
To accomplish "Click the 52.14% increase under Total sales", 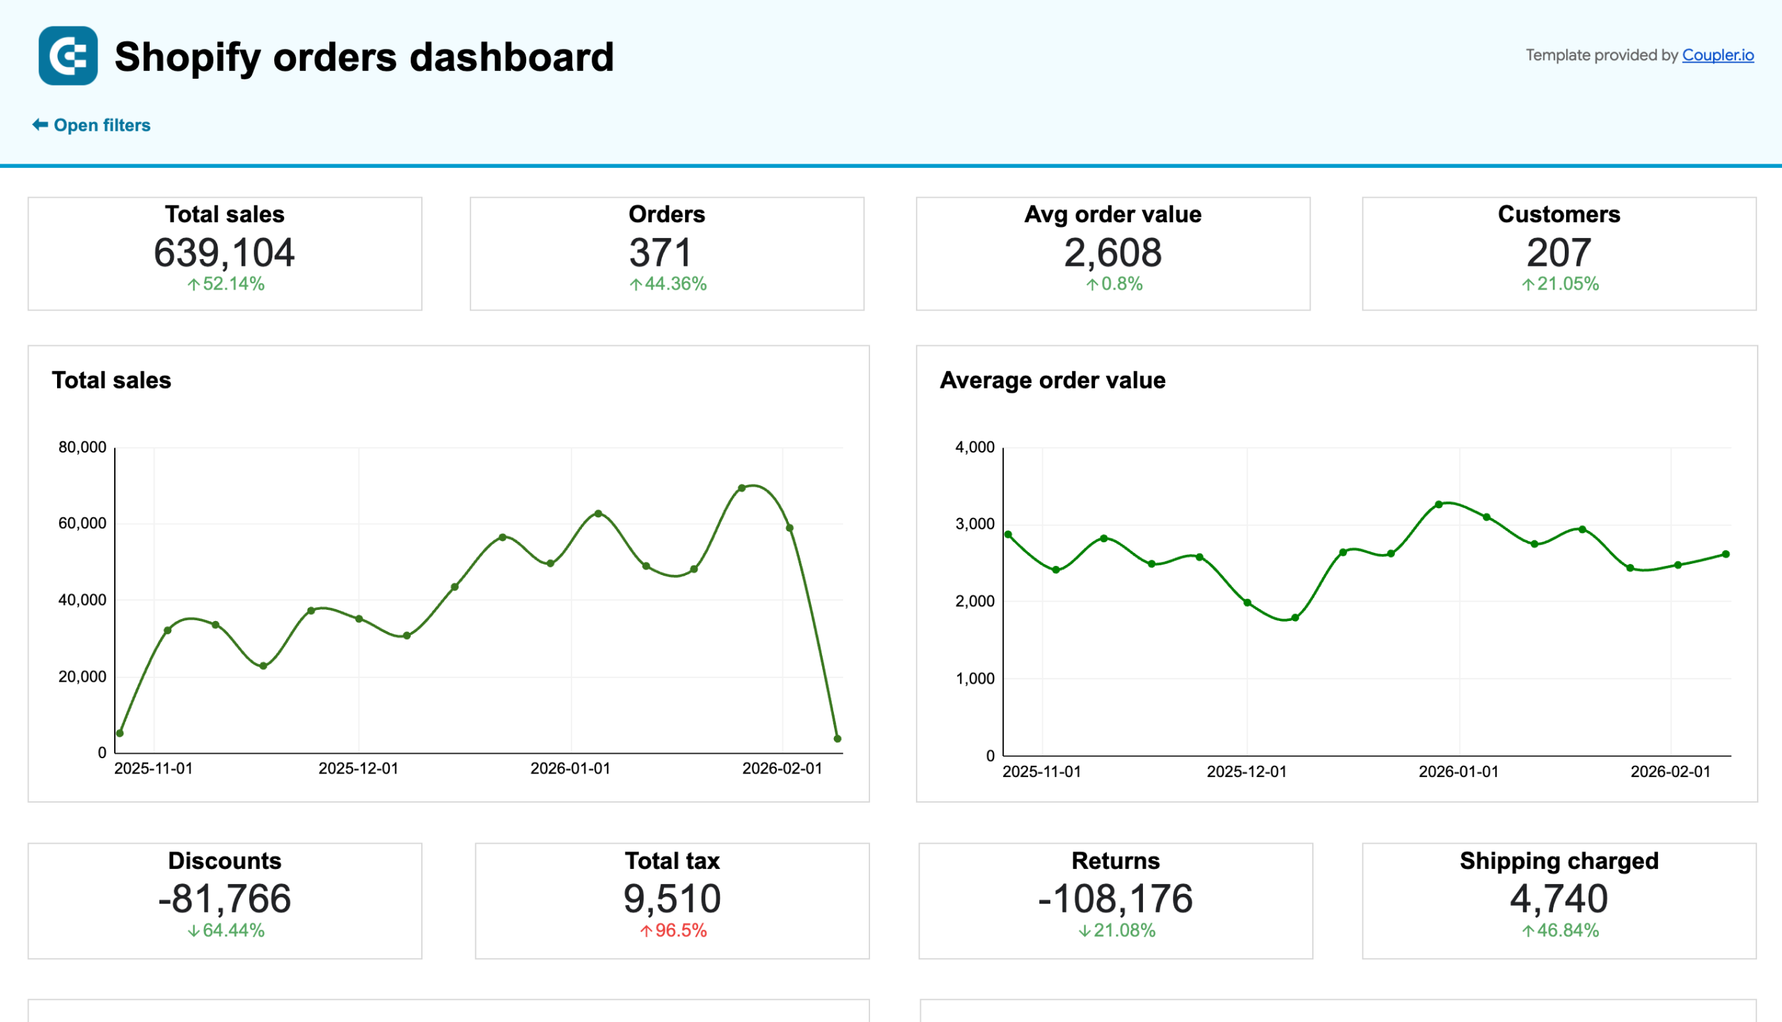I will (x=226, y=283).
